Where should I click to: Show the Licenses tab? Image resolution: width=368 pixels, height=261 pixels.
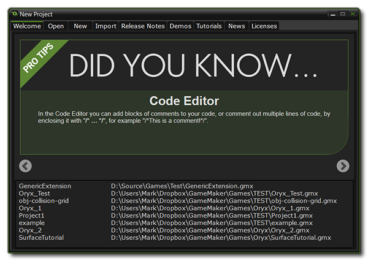point(264,26)
